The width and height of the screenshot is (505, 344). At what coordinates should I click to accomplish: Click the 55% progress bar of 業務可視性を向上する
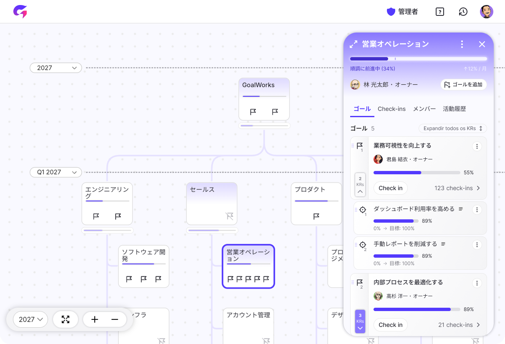[417, 173]
